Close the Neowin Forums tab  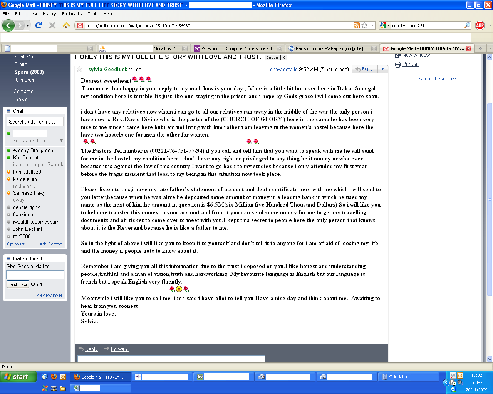[374, 48]
